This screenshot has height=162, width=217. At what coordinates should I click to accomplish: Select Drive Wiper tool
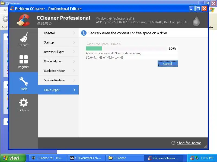tap(58, 90)
